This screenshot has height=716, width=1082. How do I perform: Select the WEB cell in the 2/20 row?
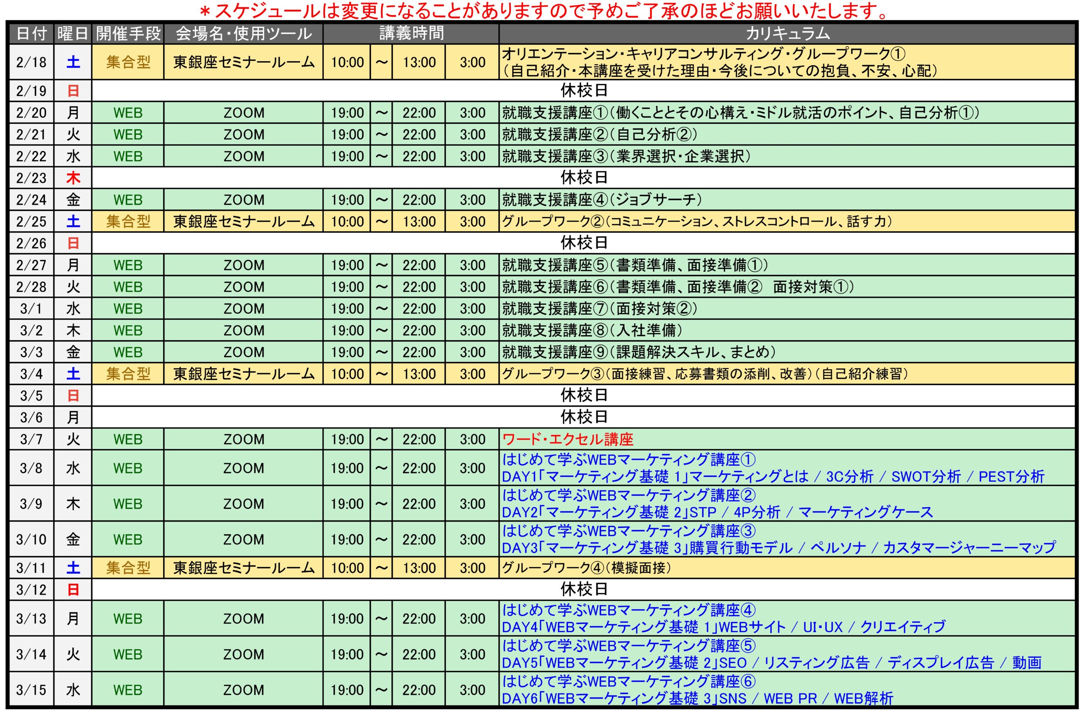128,112
